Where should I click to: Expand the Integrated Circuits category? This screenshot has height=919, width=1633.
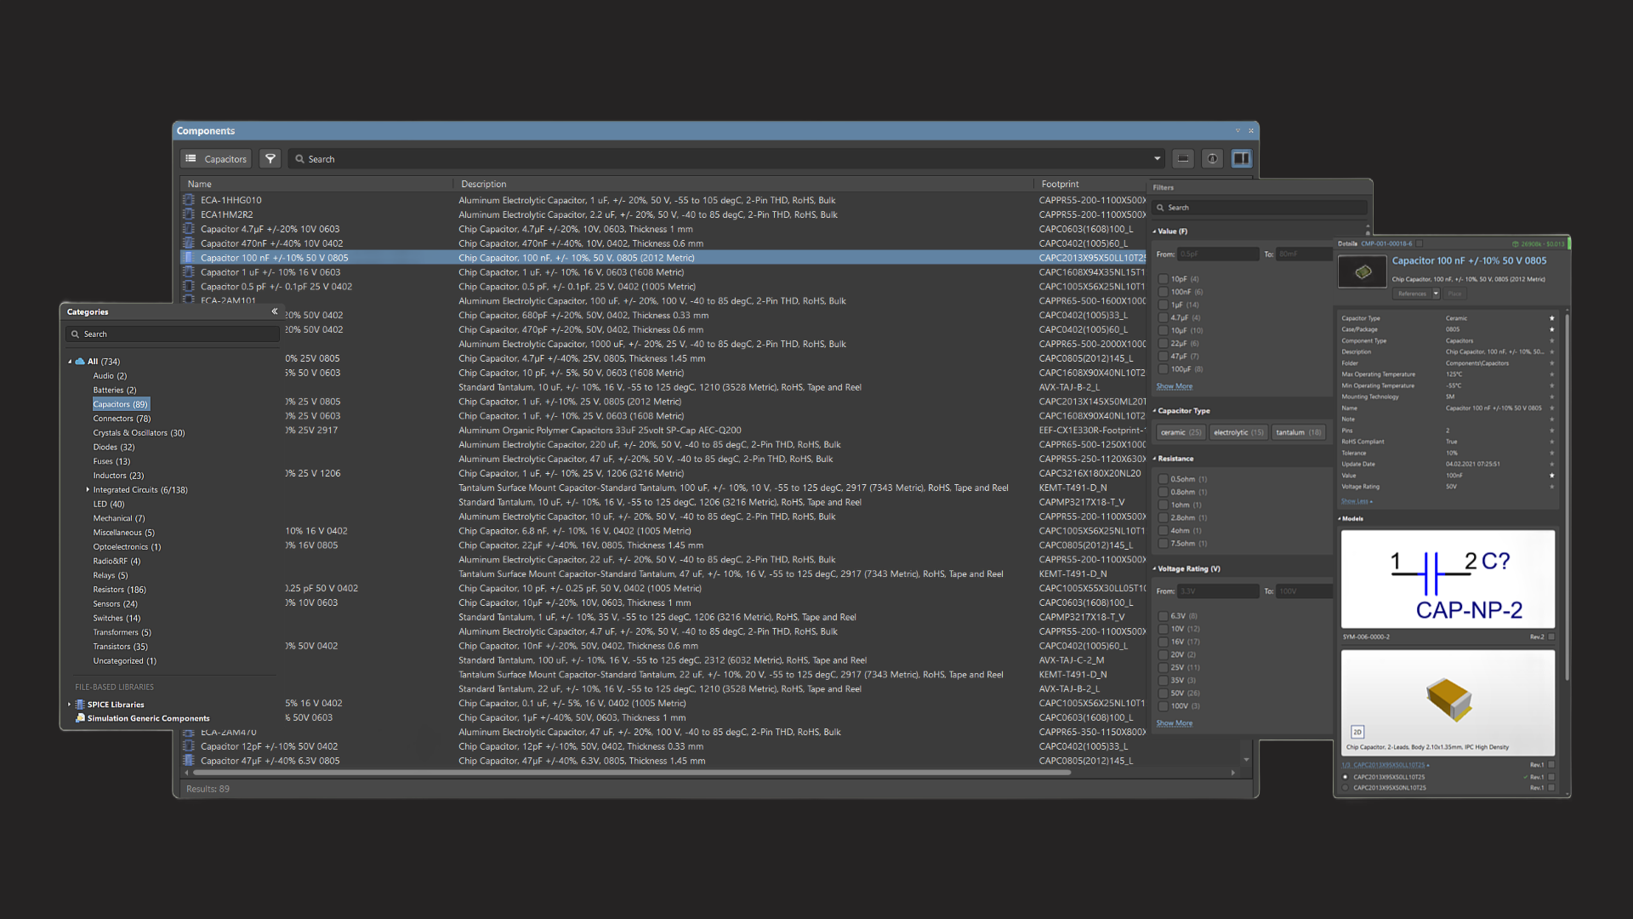click(x=88, y=490)
